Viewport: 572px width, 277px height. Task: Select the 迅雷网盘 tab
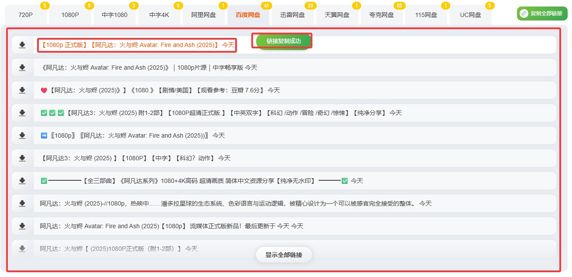(x=292, y=15)
